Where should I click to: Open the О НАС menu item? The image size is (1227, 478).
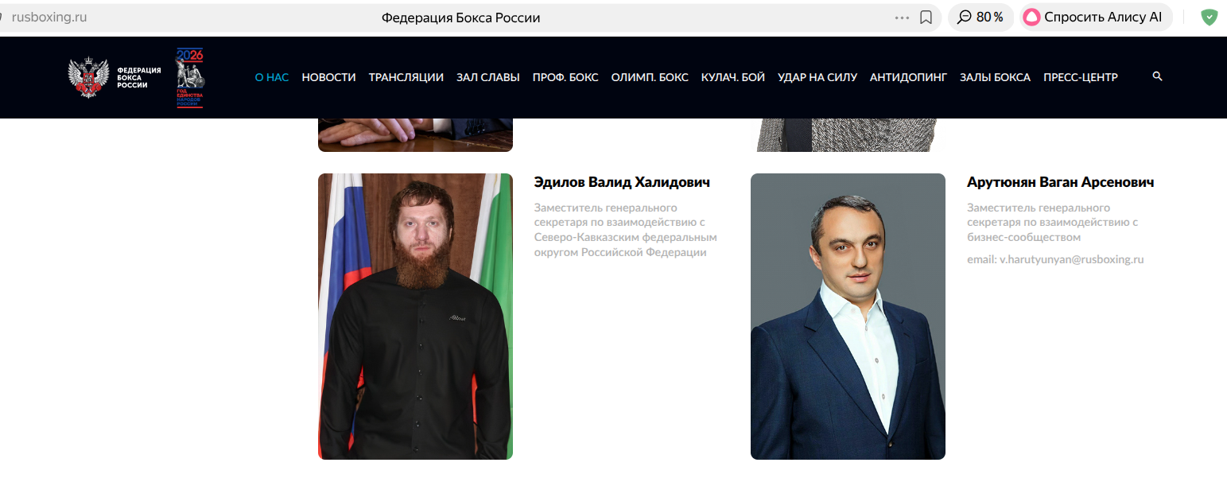[271, 77]
